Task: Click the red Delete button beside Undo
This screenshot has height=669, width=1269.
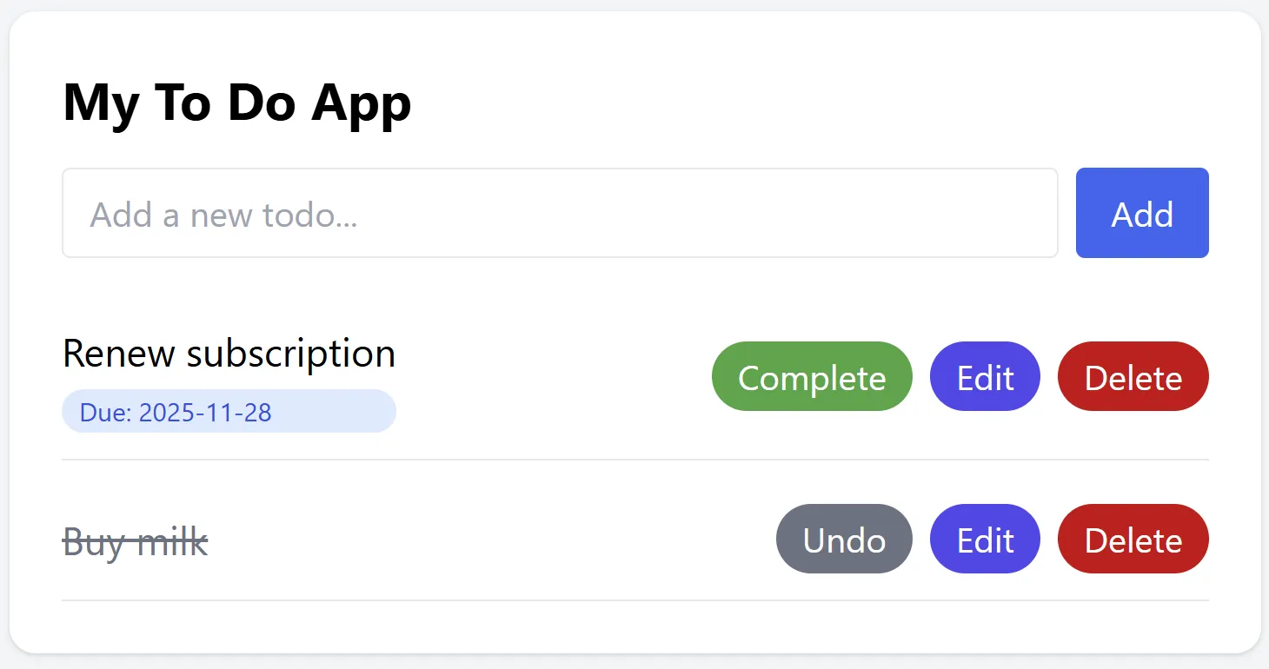Action: [x=1133, y=539]
